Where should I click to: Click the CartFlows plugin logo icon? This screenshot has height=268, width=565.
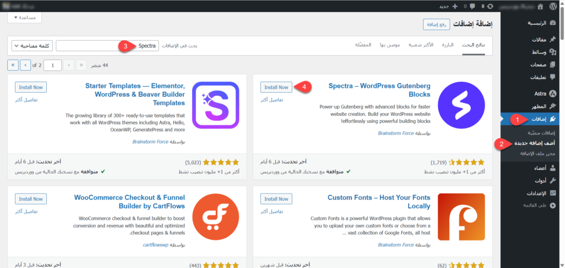tap(216, 217)
